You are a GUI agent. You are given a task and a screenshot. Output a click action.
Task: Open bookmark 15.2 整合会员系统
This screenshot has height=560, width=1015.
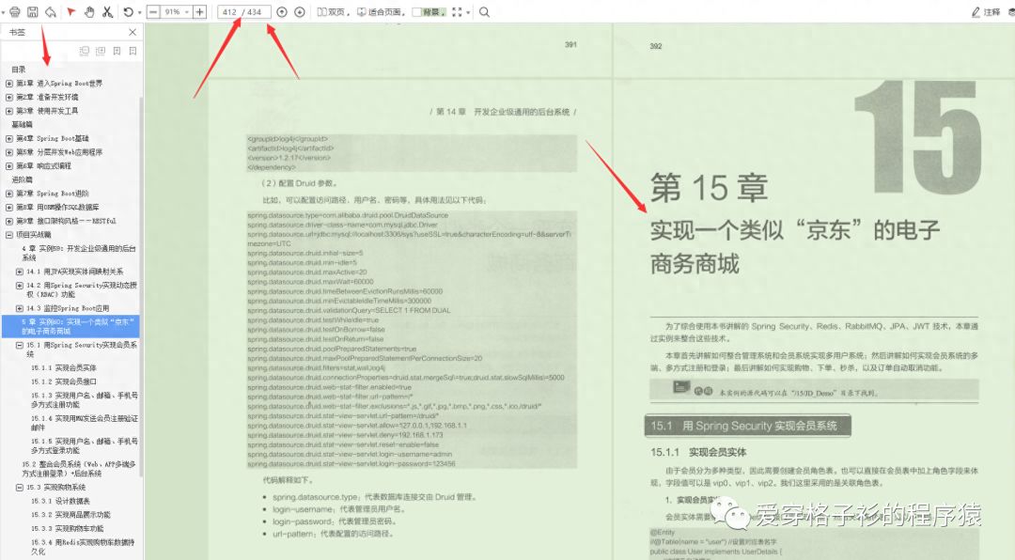point(78,469)
